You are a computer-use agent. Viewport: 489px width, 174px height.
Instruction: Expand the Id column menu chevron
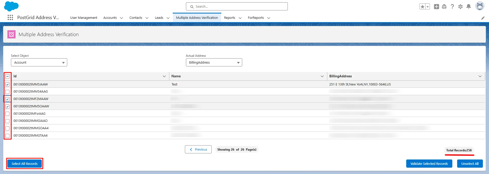click(x=164, y=76)
